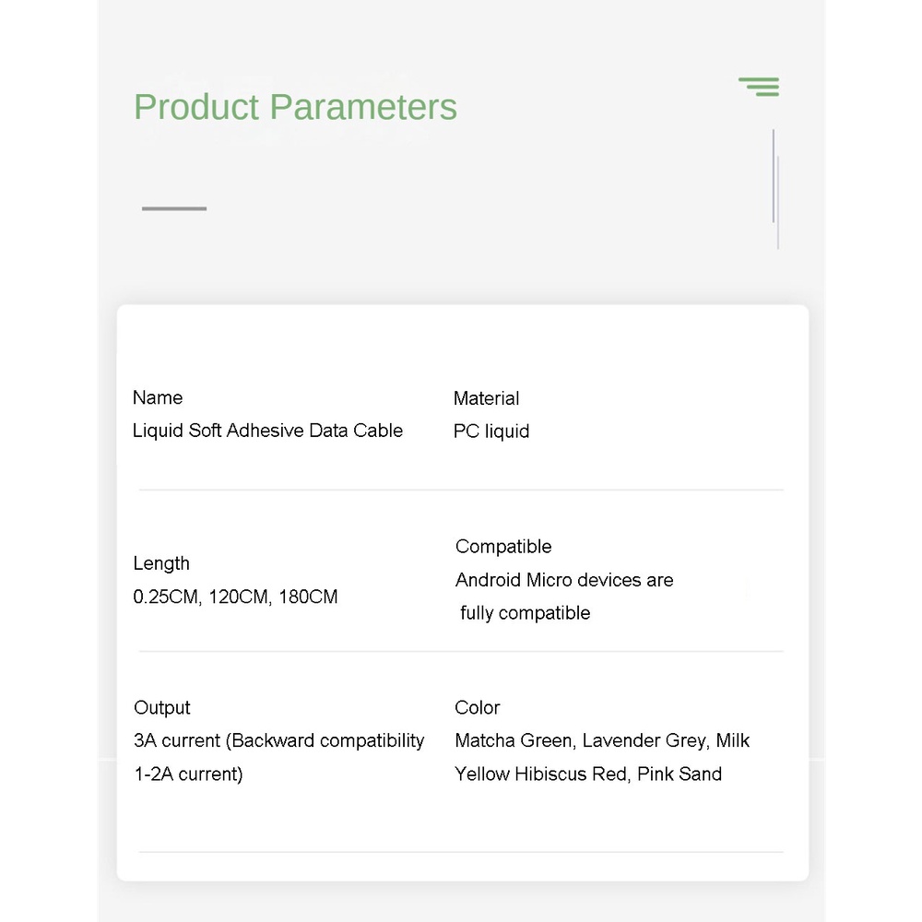Click the PC liquid value
Image resolution: width=922 pixels, height=922 pixels.
(491, 431)
